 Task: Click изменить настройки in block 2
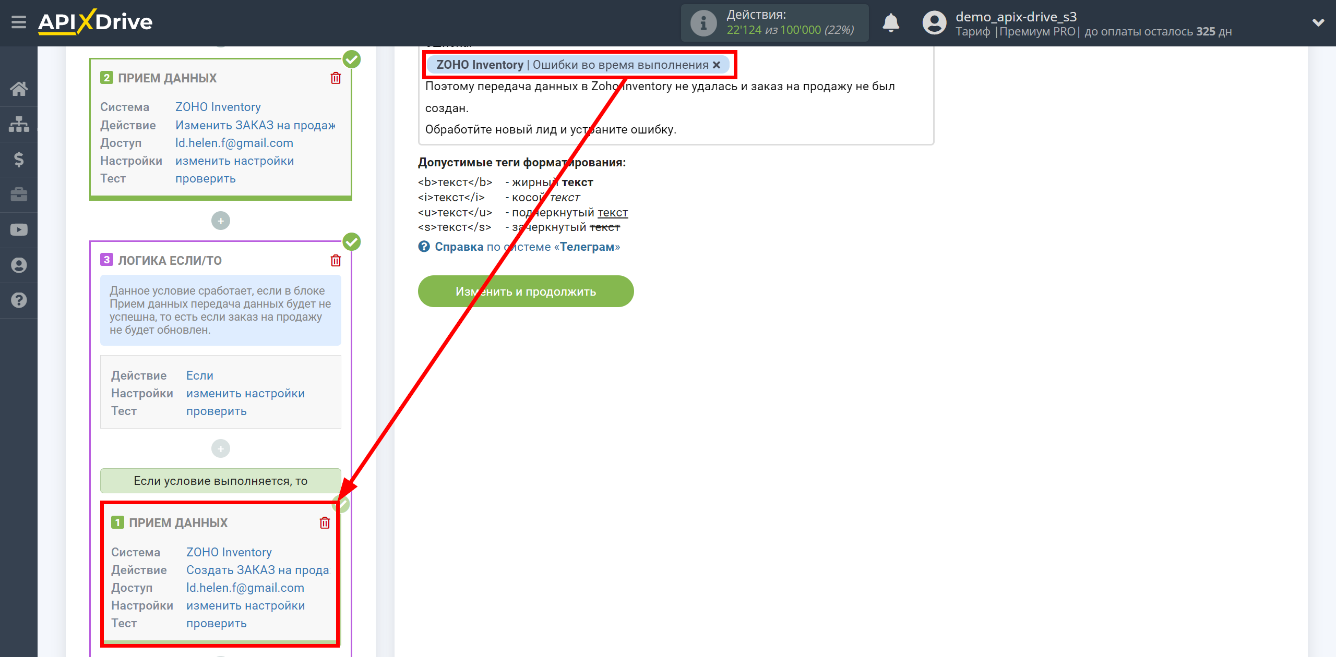click(x=235, y=161)
